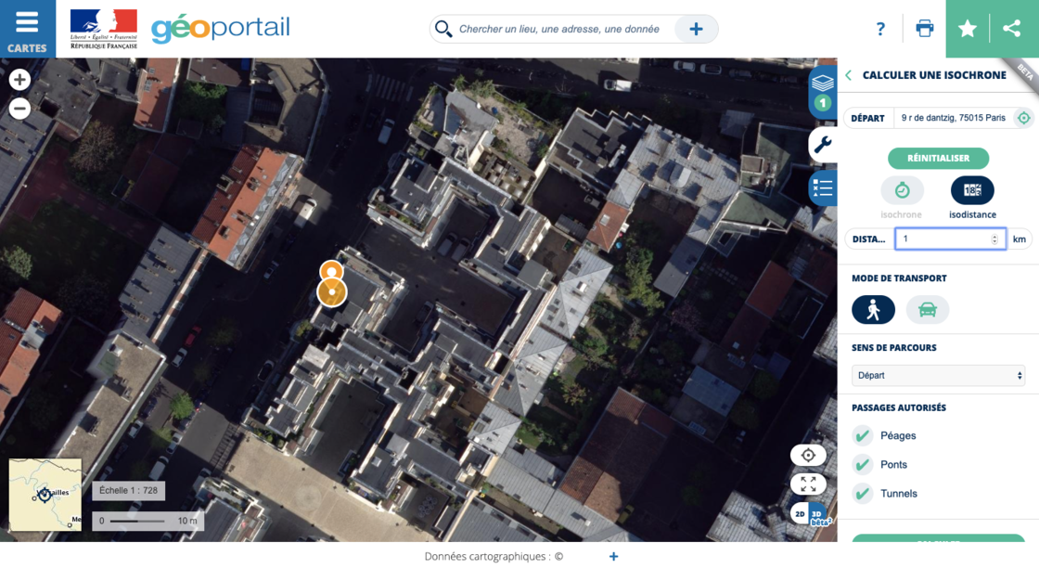Image resolution: width=1039 pixels, height=568 pixels.
Task: Open Sens de parcours dropdown
Action: 938,376
